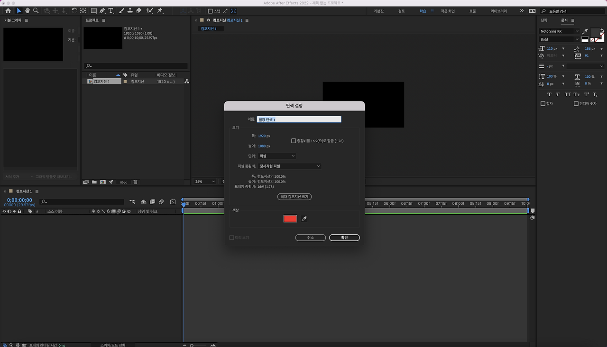Toggle Small Caps text style
The height and width of the screenshot is (347, 607).
tap(577, 95)
